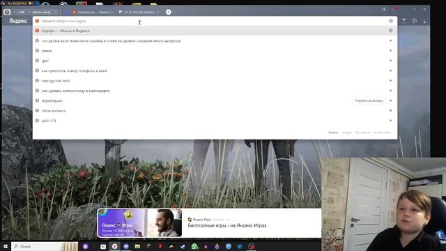The width and height of the screenshot is (446, 251).
Task: Switch to the 'Переводчик — Яндекс' tab
Action: pos(93,13)
